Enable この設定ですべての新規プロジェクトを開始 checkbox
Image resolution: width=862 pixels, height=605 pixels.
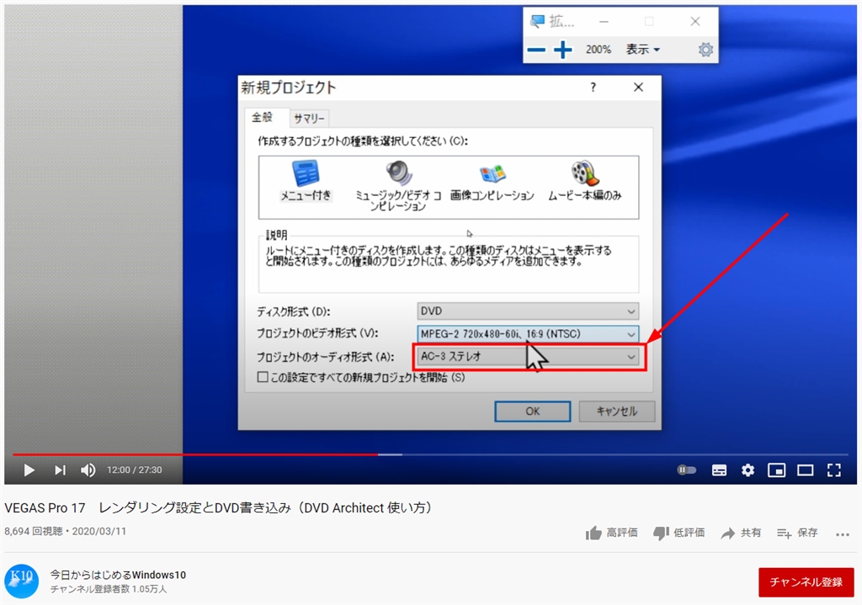pyautogui.click(x=263, y=377)
